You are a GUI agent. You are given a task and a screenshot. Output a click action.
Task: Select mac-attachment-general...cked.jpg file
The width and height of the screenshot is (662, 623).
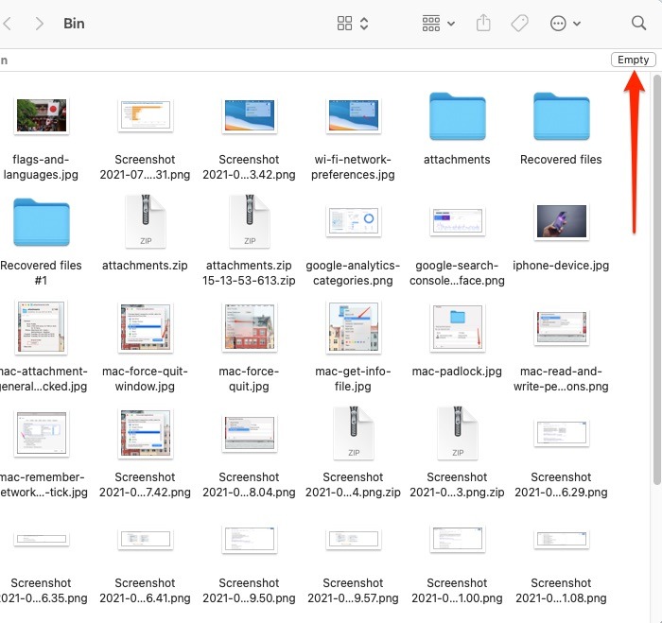tap(42, 327)
